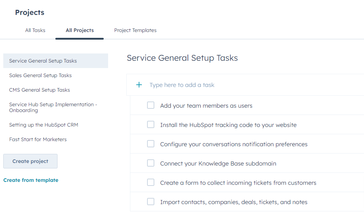Screen dimensions: 364x215
Task: Open the Project Templates tab
Action: [x=135, y=30]
